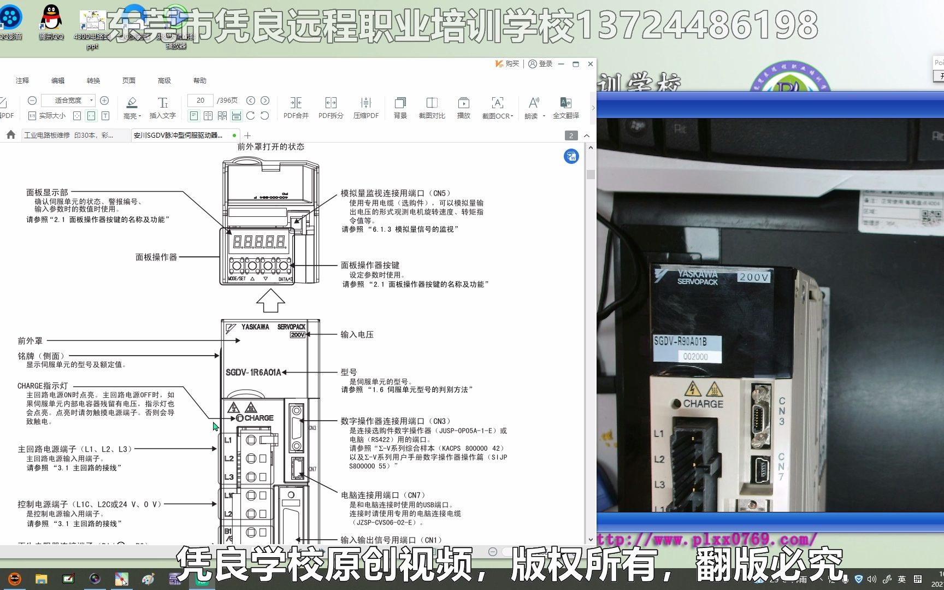Click the fit page icon

point(77,116)
